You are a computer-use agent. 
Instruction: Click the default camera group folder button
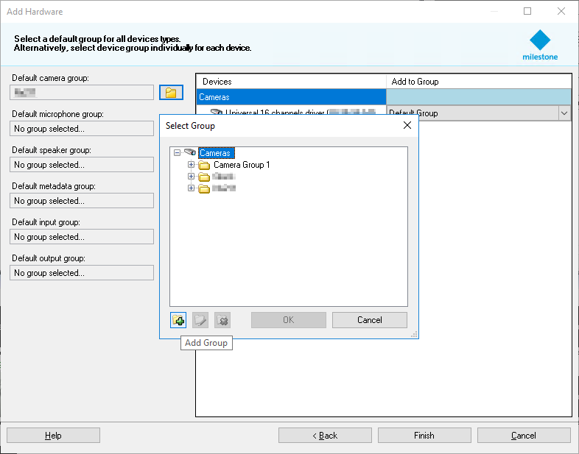coord(171,93)
